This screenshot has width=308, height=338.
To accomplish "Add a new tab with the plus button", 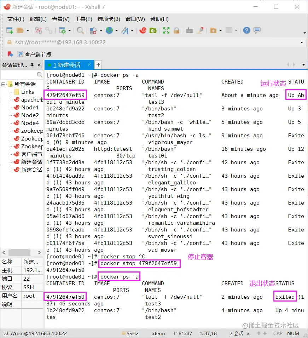I will click(x=98, y=65).
